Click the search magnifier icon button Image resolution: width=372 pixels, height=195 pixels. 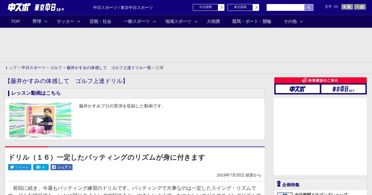click(308, 7)
